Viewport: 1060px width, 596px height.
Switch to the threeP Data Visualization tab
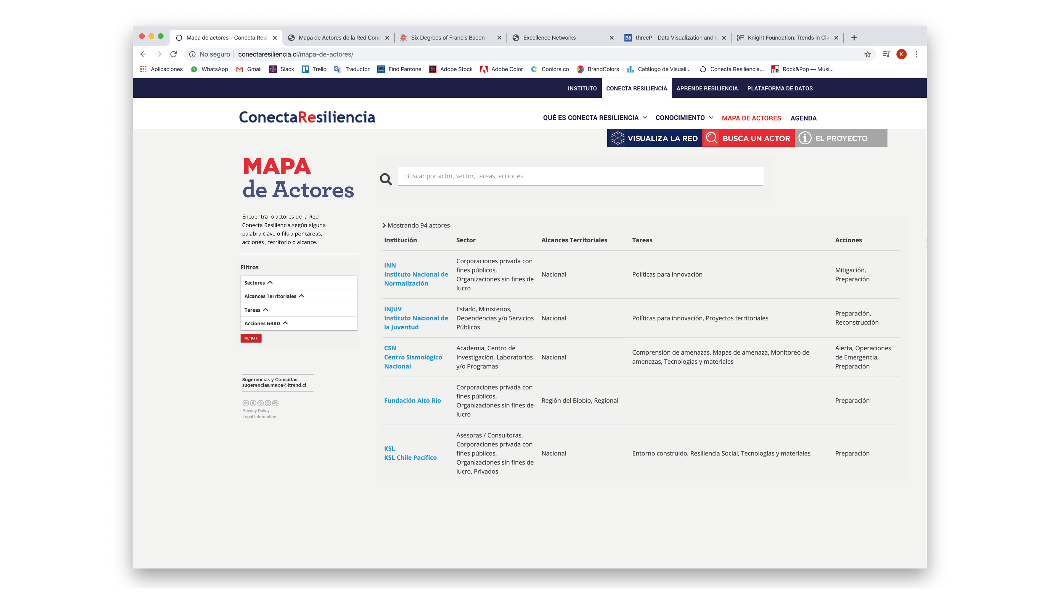[x=675, y=38]
